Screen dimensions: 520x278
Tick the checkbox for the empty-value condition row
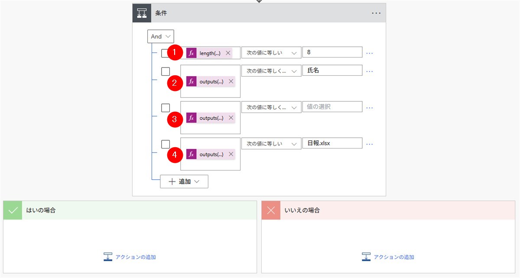[x=165, y=108]
